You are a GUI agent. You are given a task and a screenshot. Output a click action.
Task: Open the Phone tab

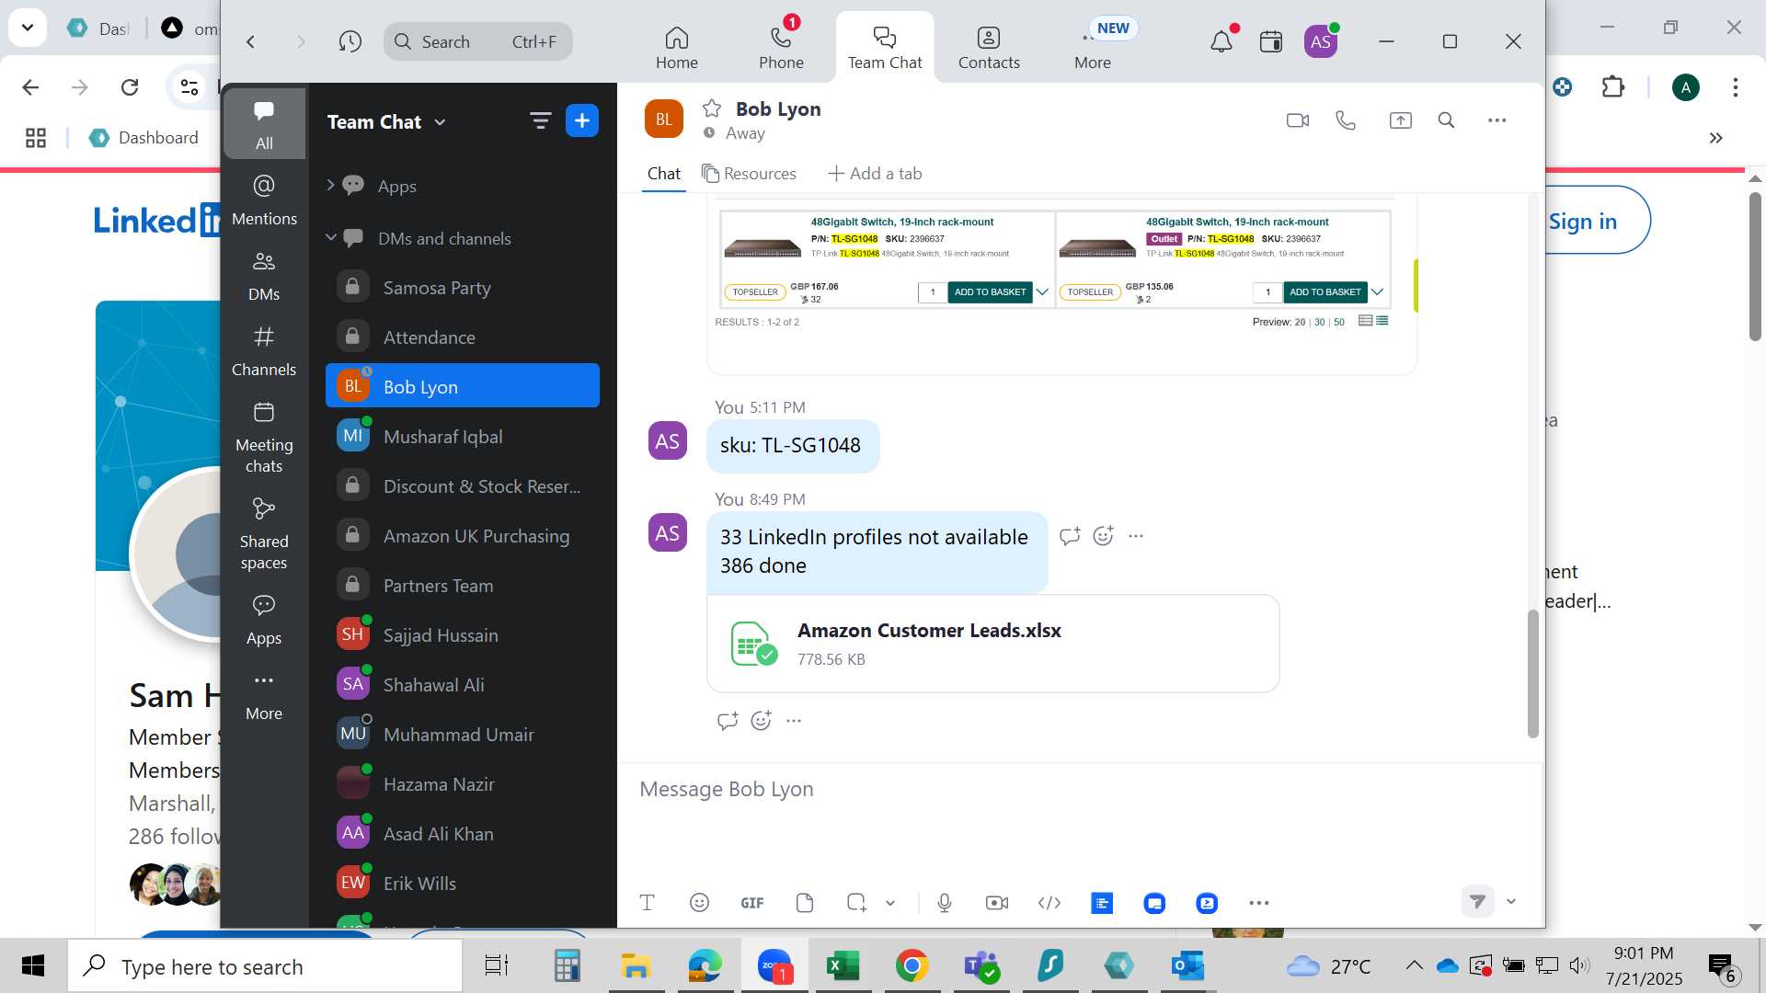pyautogui.click(x=781, y=48)
